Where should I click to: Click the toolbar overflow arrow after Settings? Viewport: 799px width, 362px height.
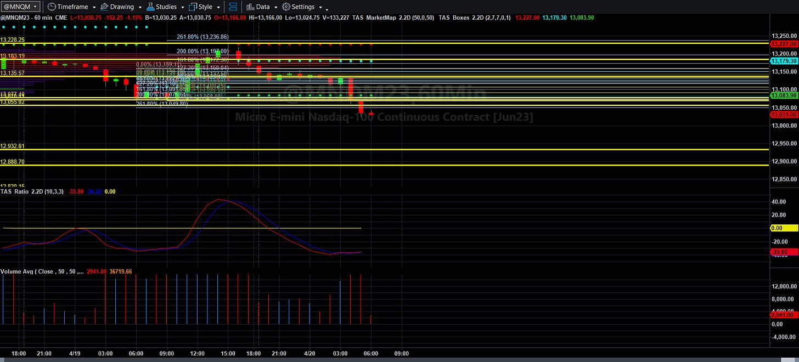tap(327, 9)
